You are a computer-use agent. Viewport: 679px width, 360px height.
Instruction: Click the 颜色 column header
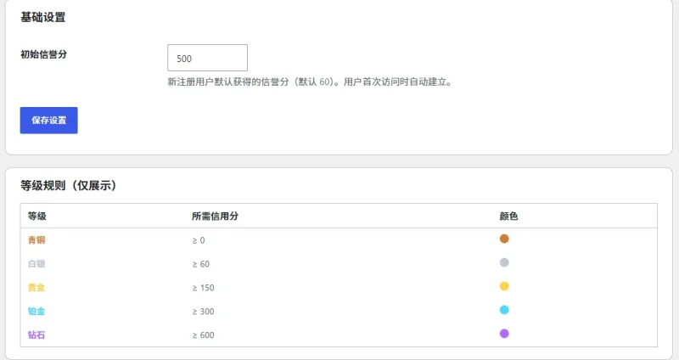508,217
